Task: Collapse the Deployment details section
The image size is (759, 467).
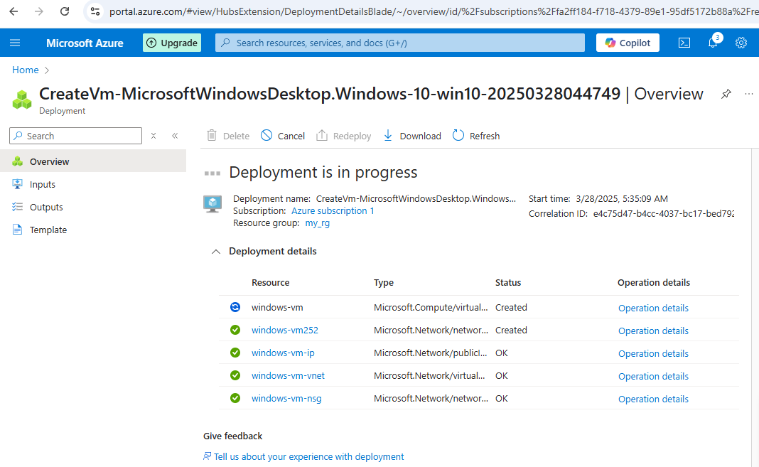Action: [216, 252]
